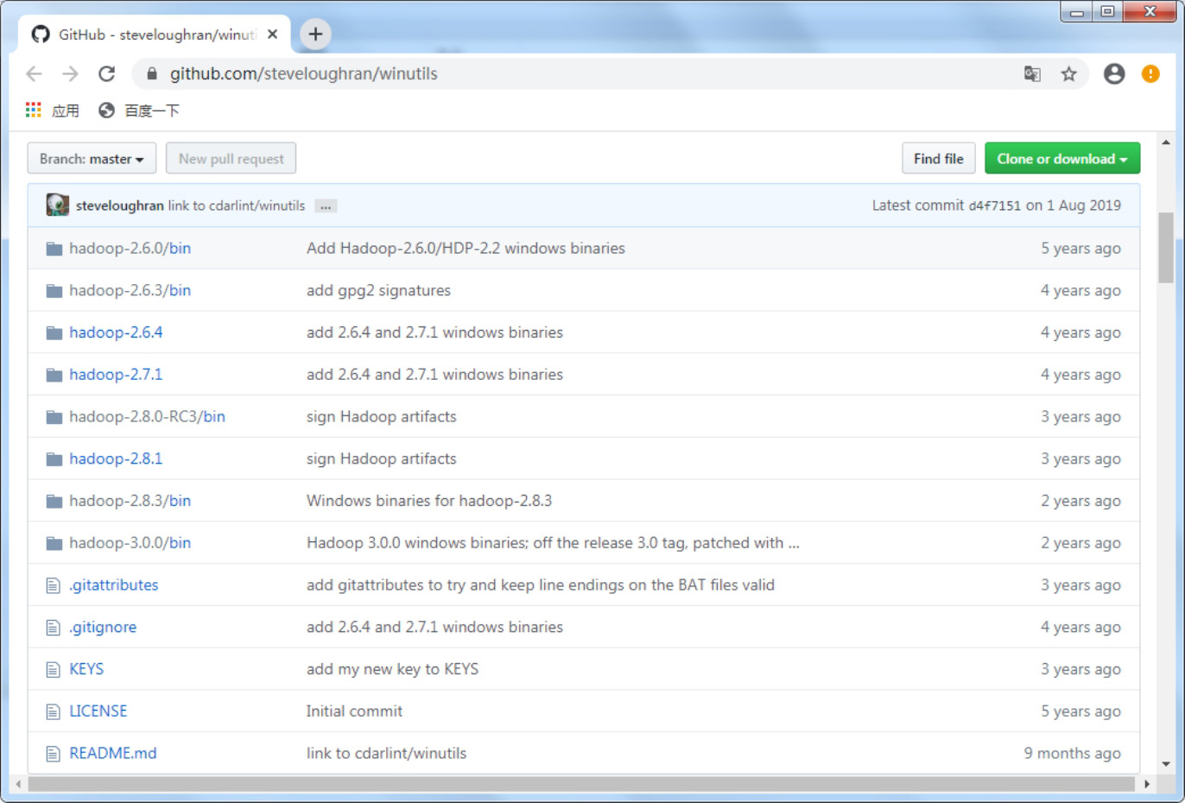Click folder icon beside hadoop-2.6.0/bin
Viewport: 1185px width, 803px height.
click(54, 249)
